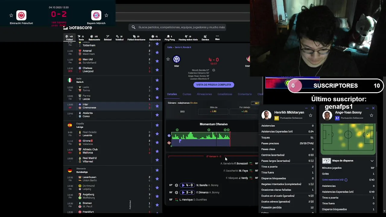Expand the Mapa de disparos section
Viewport: 386px width, 217px height.
(x=372, y=161)
